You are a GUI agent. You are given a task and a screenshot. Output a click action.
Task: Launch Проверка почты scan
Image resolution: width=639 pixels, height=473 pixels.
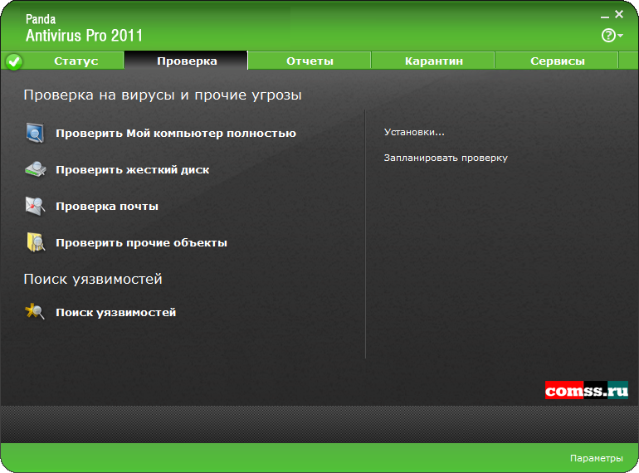tap(106, 207)
